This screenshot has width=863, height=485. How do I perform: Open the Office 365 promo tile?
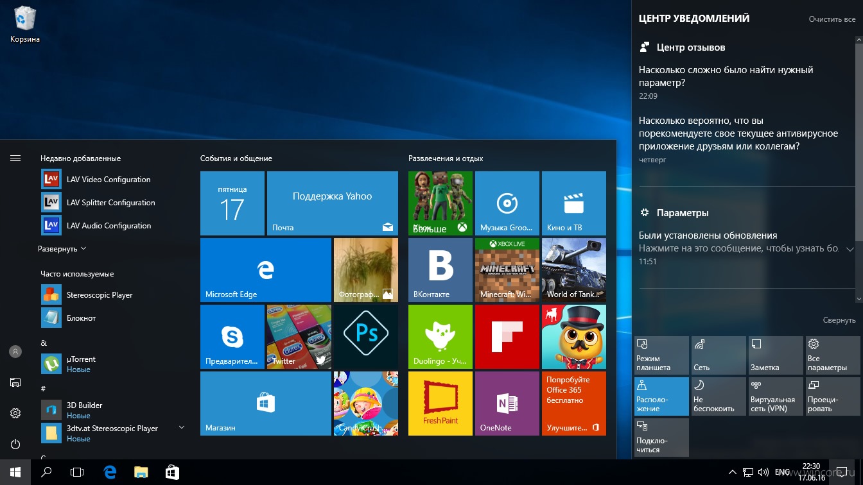574,404
